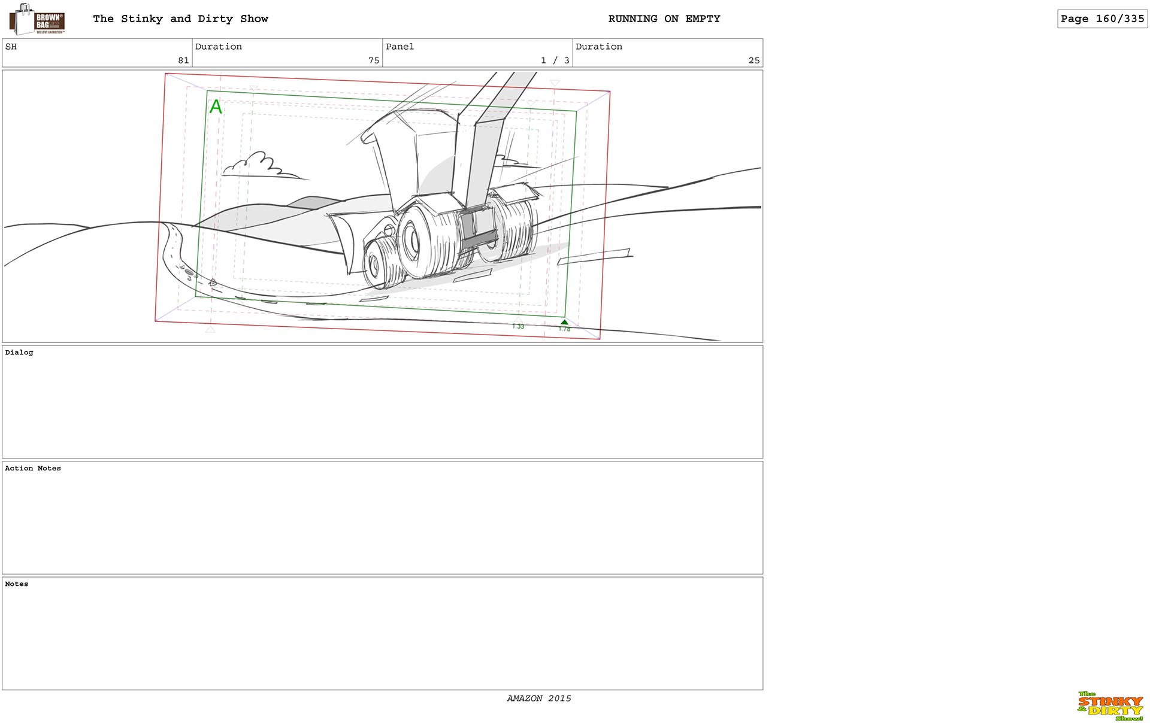Click the SH value 81
Image resolution: width=1150 pixels, height=723 pixels.
tap(183, 60)
